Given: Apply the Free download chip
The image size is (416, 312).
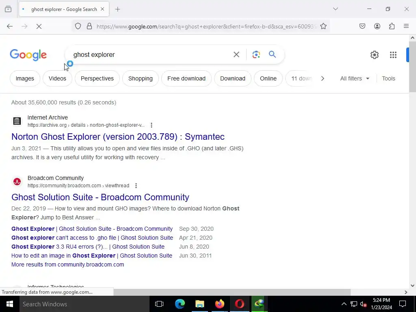Looking at the screenshot, I should 186,78.
